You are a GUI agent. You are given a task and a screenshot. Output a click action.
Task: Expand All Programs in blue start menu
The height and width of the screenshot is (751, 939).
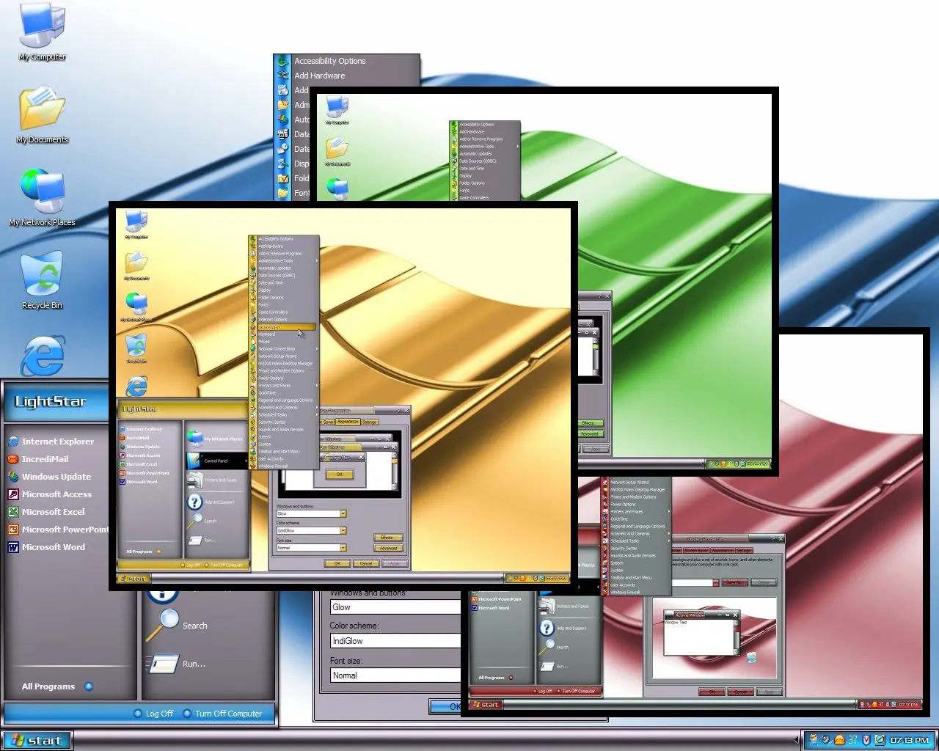pos(57,686)
